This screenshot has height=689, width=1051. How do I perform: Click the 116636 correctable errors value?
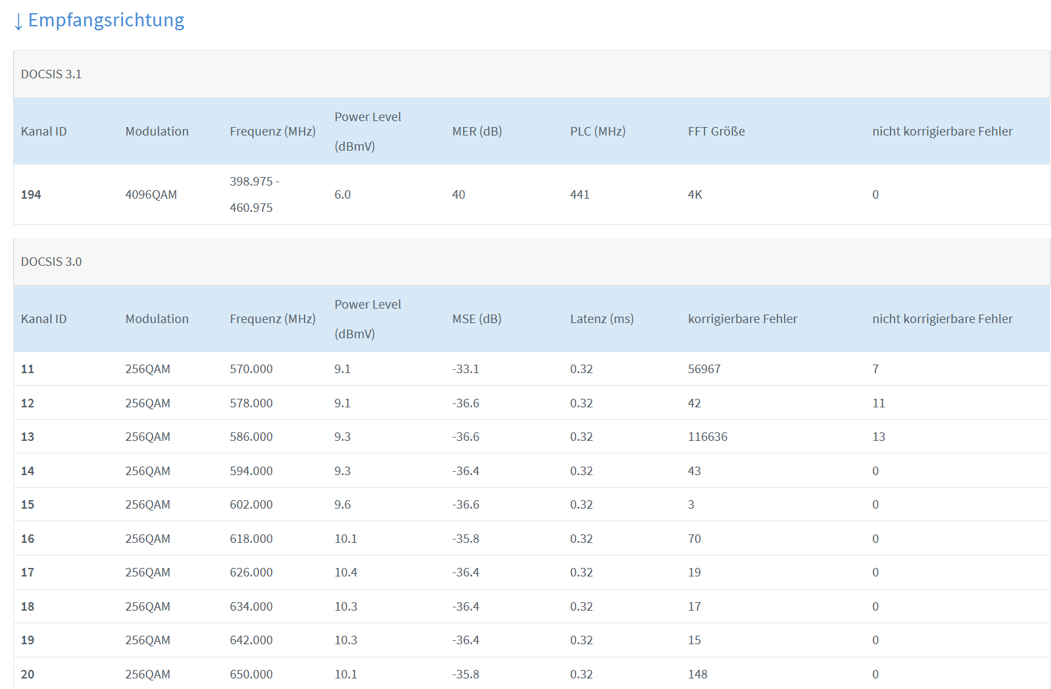click(x=708, y=437)
